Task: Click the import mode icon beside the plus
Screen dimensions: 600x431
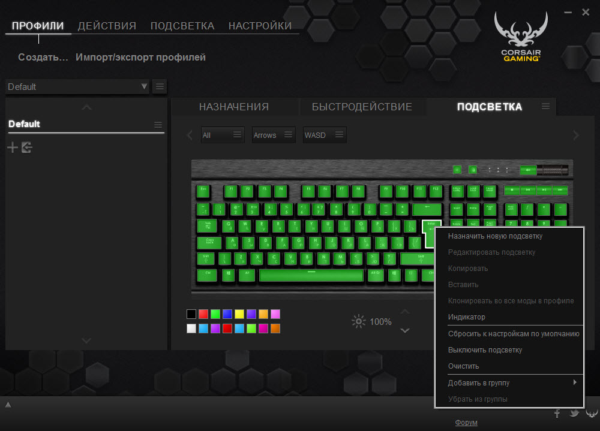Action: tap(26, 147)
